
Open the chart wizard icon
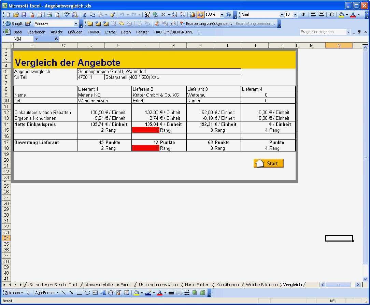pyautogui.click(x=192, y=15)
